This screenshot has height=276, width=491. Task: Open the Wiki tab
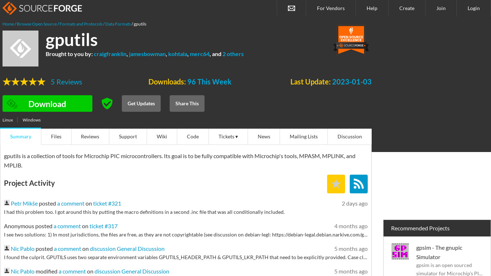coord(162,137)
